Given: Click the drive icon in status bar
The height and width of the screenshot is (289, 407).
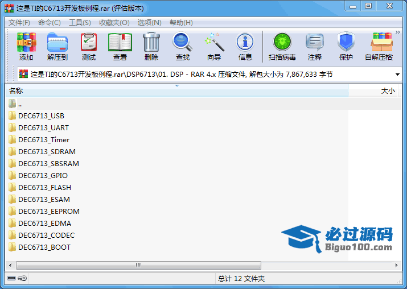Looking at the screenshot, I should pyautogui.click(x=11, y=278).
